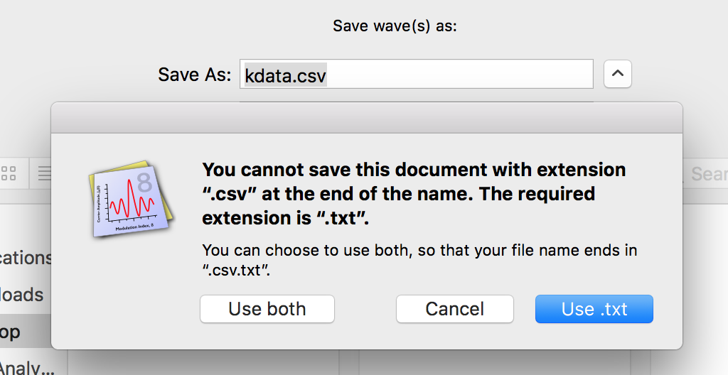Click the Save As filename field containing kdata.csv

tap(417, 74)
